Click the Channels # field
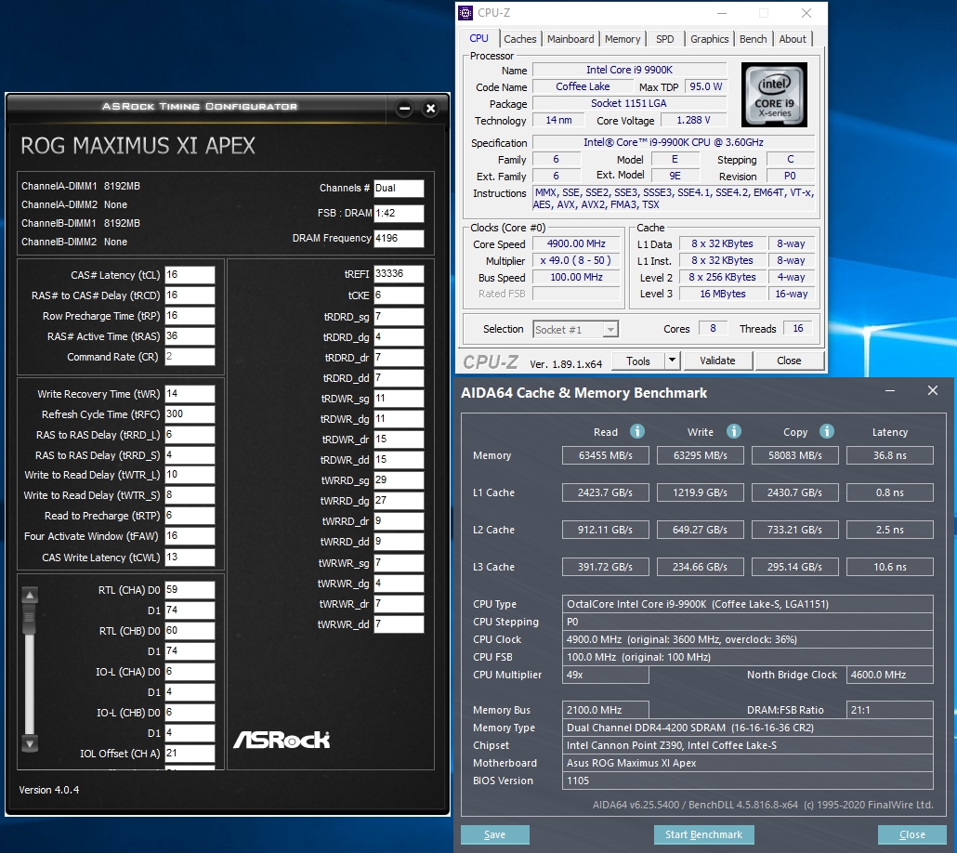Image resolution: width=957 pixels, height=853 pixels. [399, 188]
